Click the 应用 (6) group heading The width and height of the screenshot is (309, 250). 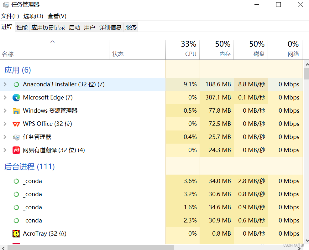point(18,70)
